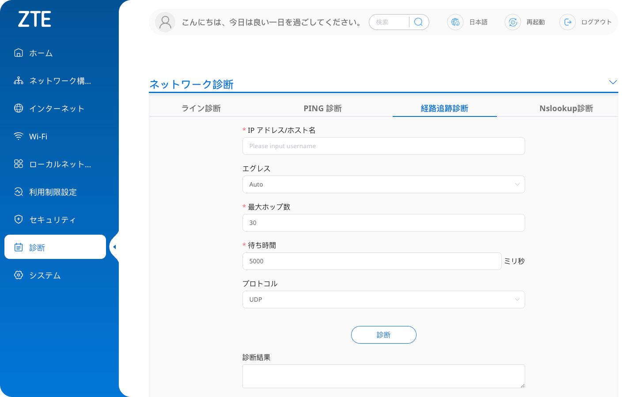Click ログアウト to sign out
636x397 pixels.
pyautogui.click(x=596, y=22)
